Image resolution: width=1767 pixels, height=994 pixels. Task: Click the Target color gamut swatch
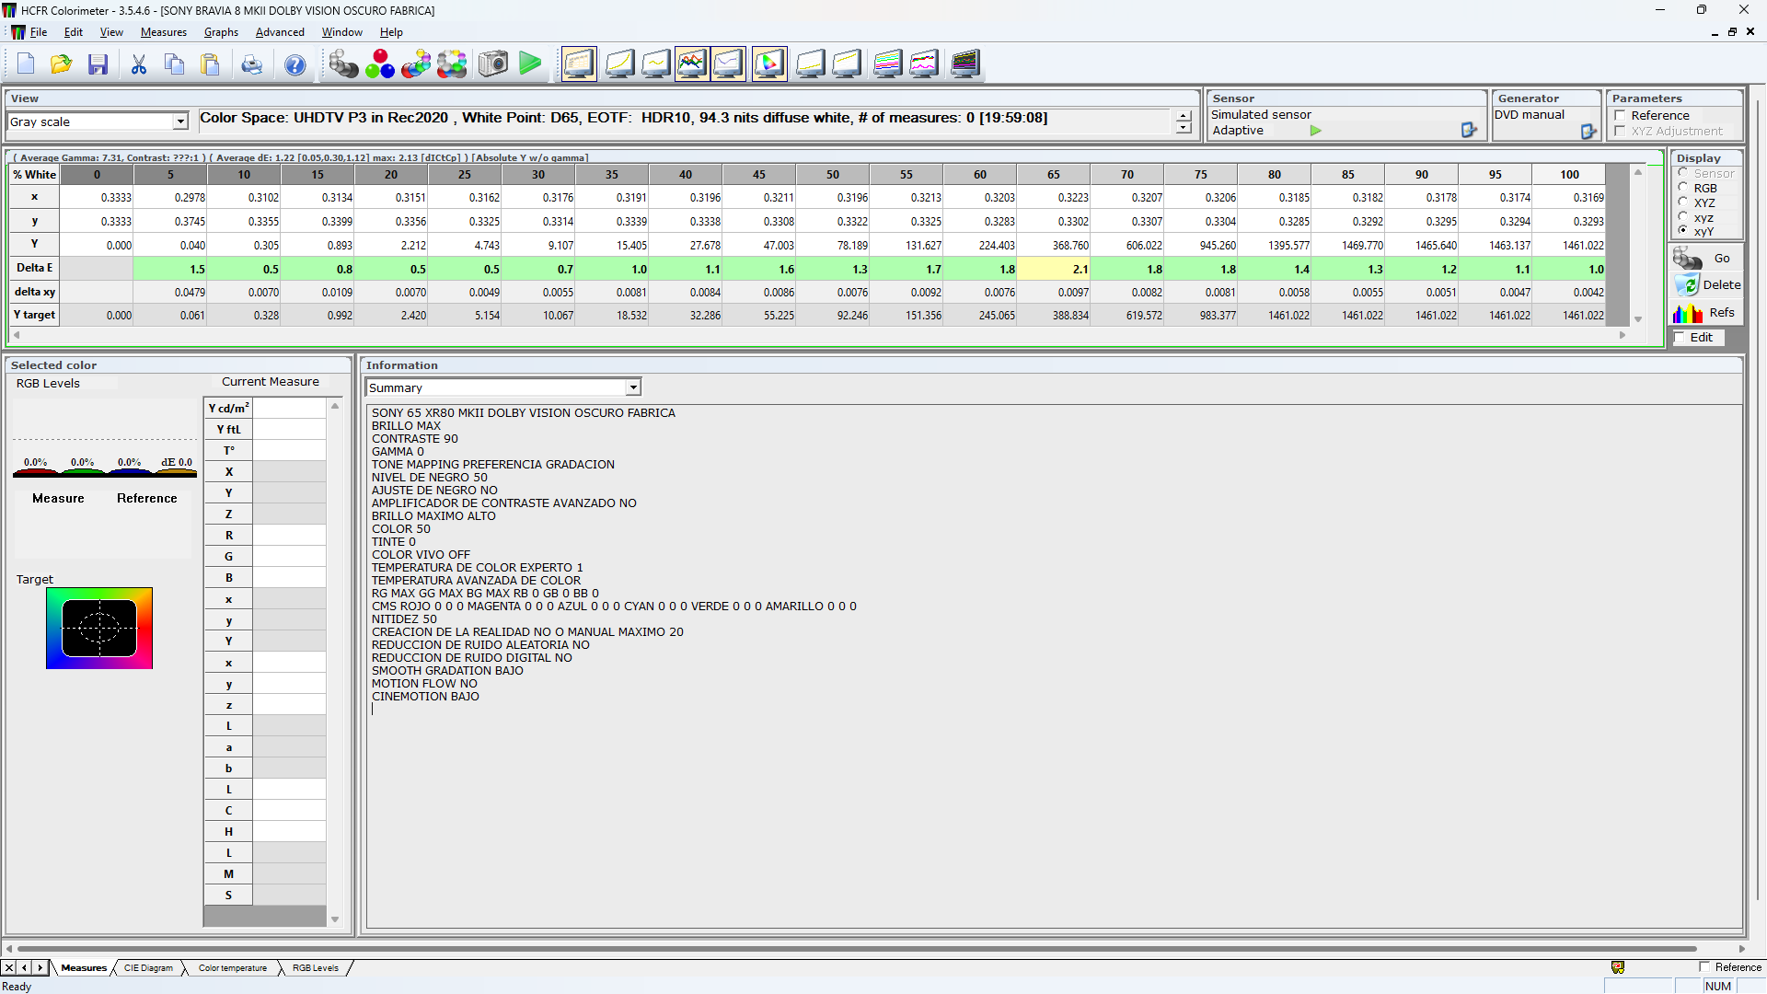[99, 629]
